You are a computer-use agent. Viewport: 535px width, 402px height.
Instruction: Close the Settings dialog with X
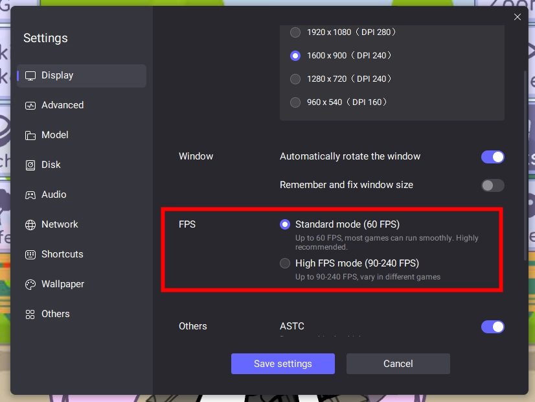click(518, 18)
